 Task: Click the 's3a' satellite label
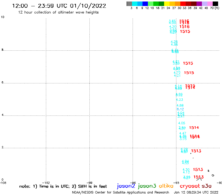coord(206,186)
